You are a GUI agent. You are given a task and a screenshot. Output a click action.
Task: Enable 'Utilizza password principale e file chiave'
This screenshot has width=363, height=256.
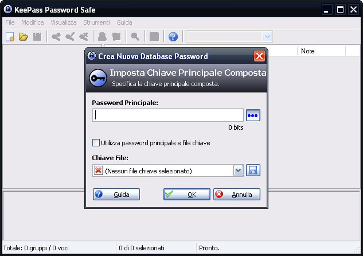tap(96, 143)
